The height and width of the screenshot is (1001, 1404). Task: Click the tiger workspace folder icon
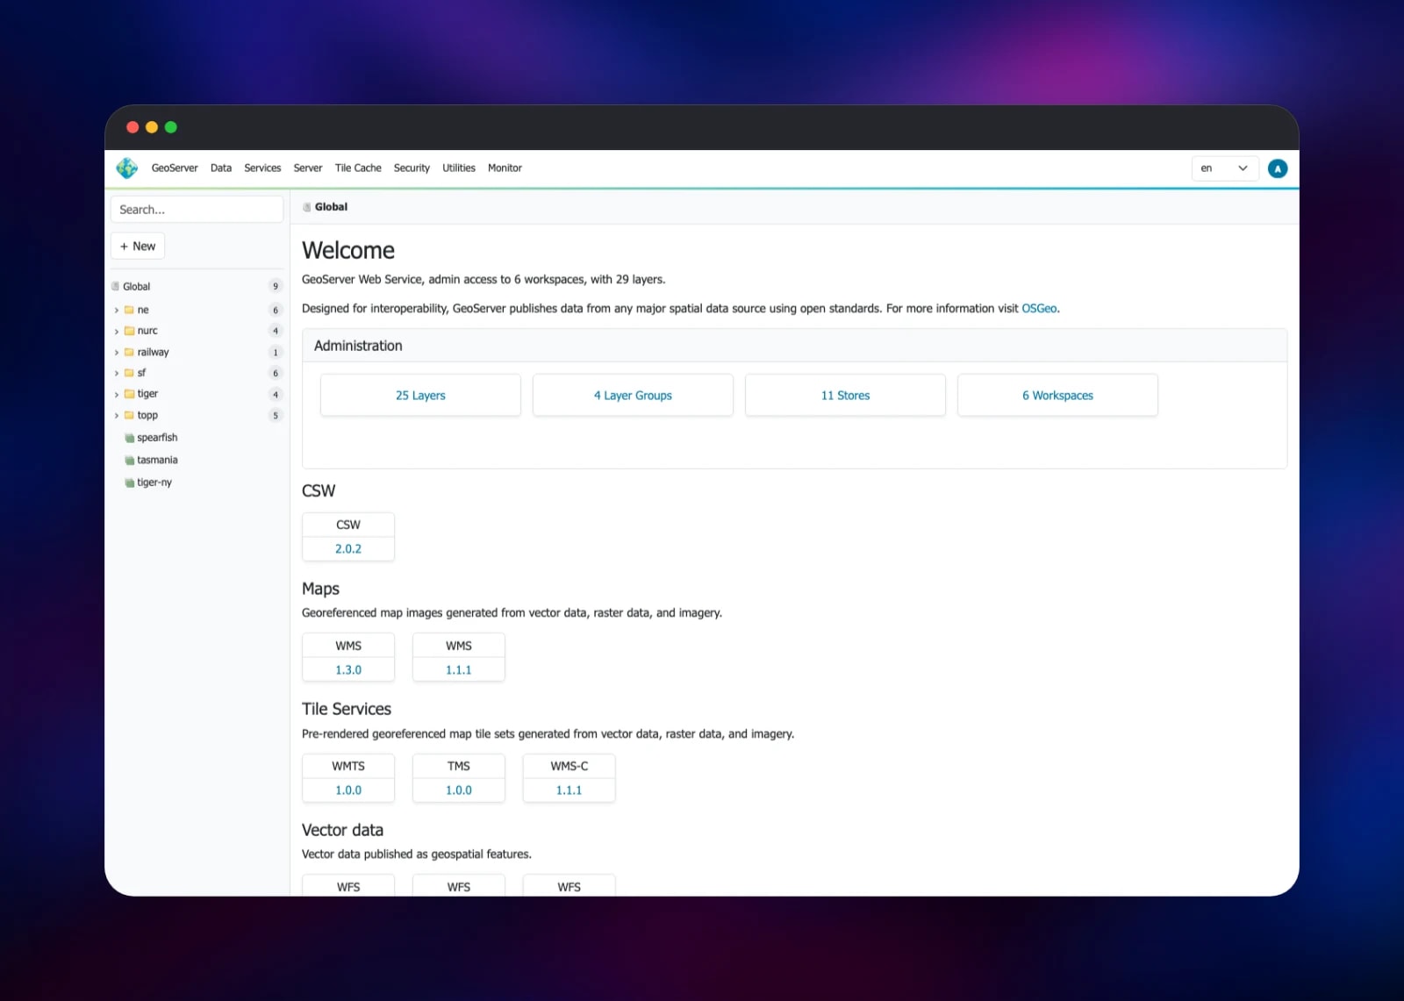[x=129, y=394]
